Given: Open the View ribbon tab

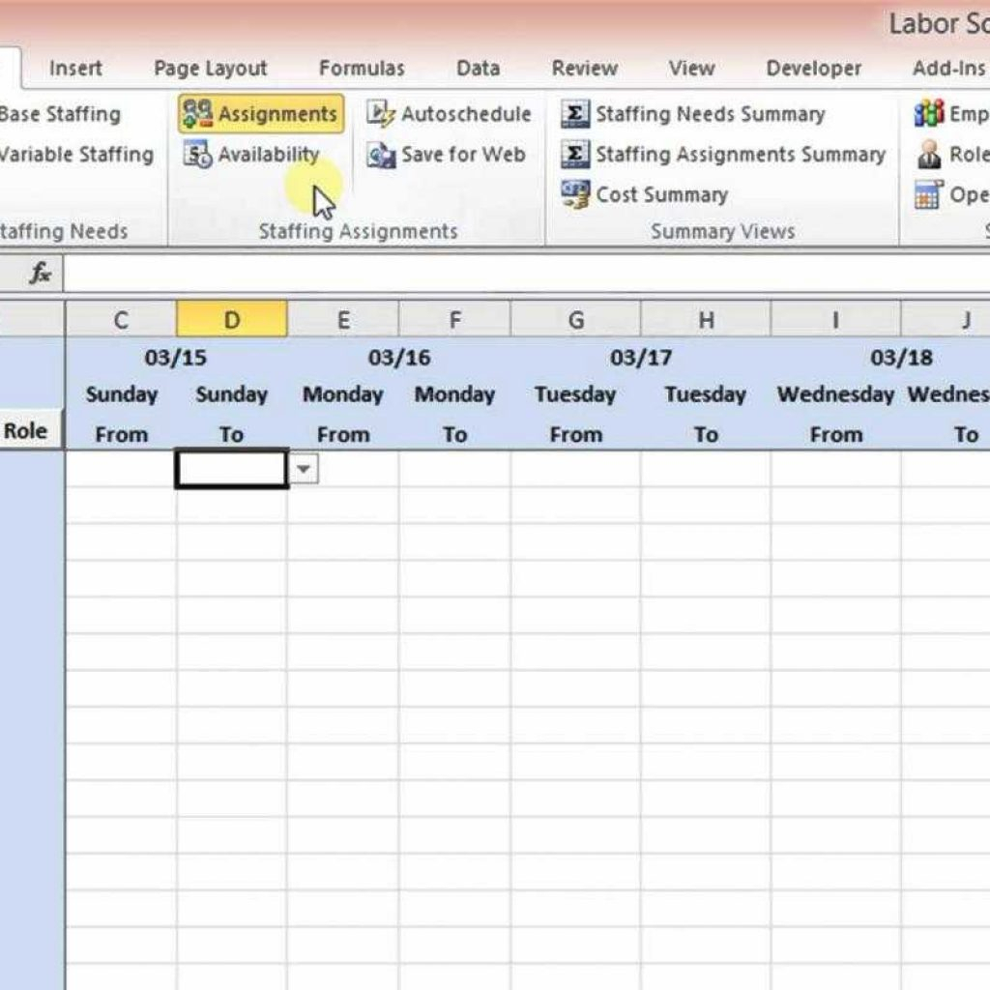Looking at the screenshot, I should tap(691, 68).
